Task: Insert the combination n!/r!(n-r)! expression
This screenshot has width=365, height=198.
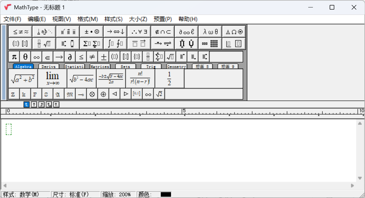Action: [x=140, y=79]
